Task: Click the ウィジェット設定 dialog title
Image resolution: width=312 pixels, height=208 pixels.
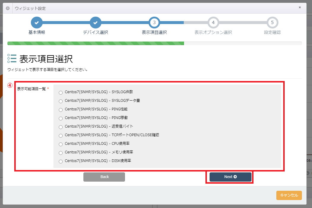Action: pyautogui.click(x=30, y=8)
